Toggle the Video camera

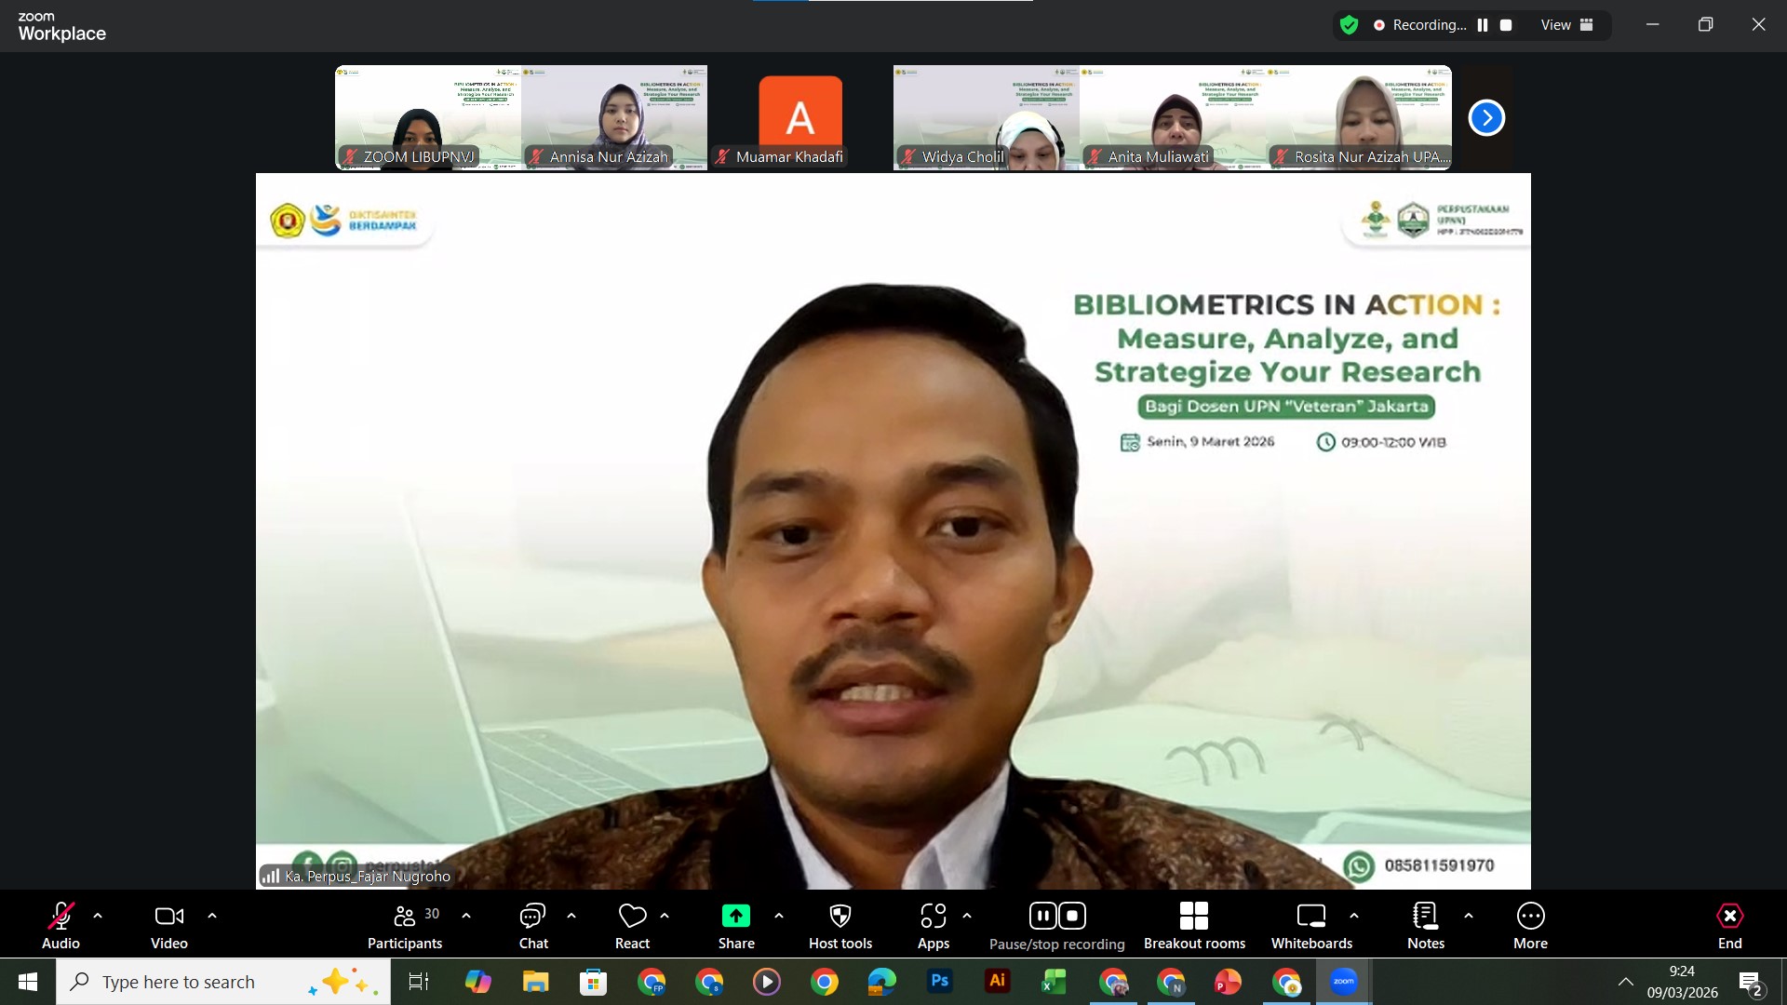[168, 917]
